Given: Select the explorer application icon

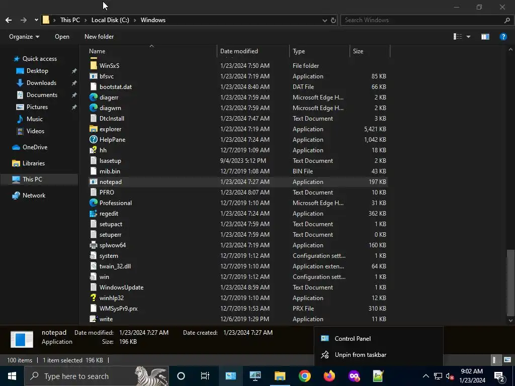Looking at the screenshot, I should pyautogui.click(x=93, y=129).
